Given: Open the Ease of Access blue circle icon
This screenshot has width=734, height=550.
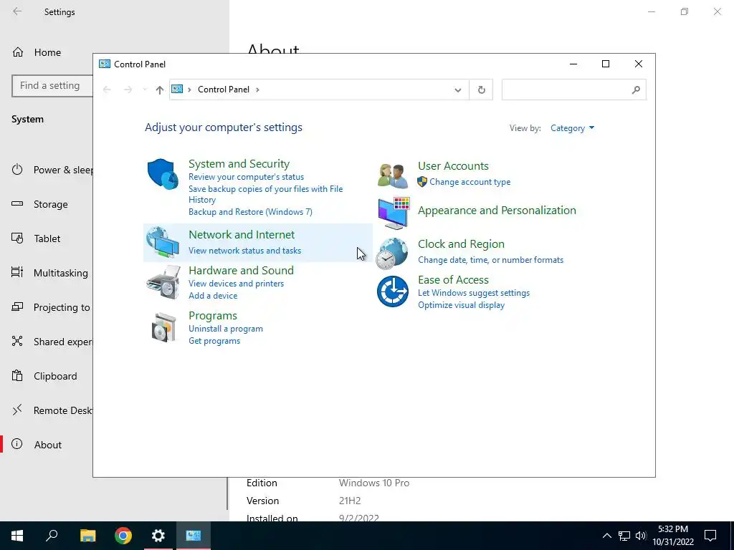Looking at the screenshot, I should [x=393, y=291].
